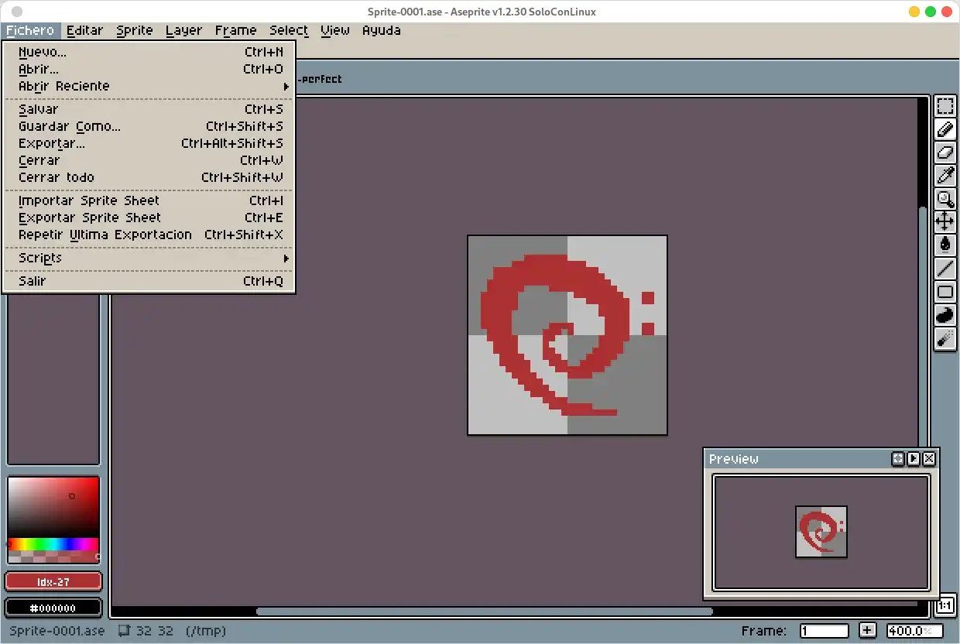Viewport: 960px width, 644px height.
Task: Expand the Abrir Reciente submenu
Action: pyautogui.click(x=148, y=86)
